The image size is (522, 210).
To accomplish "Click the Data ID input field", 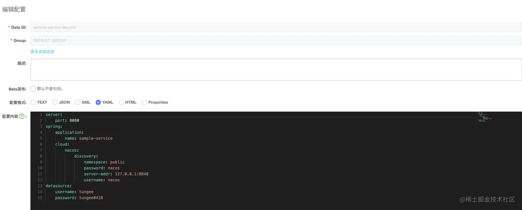I will [276, 27].
